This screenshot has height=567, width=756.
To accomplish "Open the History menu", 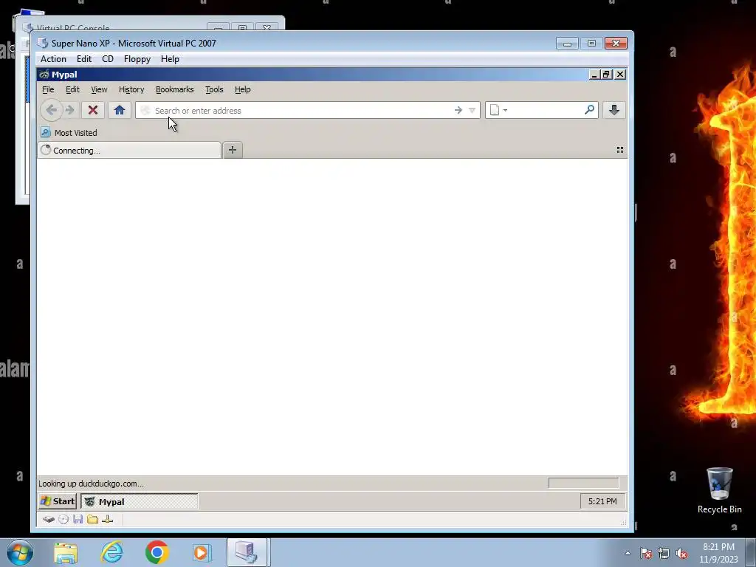I will point(131,89).
